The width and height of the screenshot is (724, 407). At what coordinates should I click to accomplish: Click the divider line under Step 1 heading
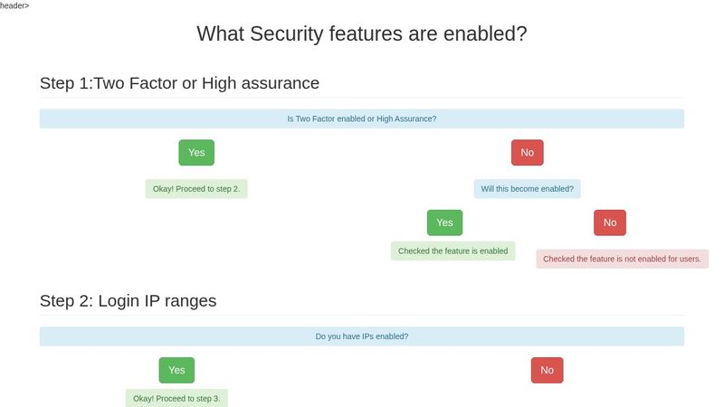362,98
